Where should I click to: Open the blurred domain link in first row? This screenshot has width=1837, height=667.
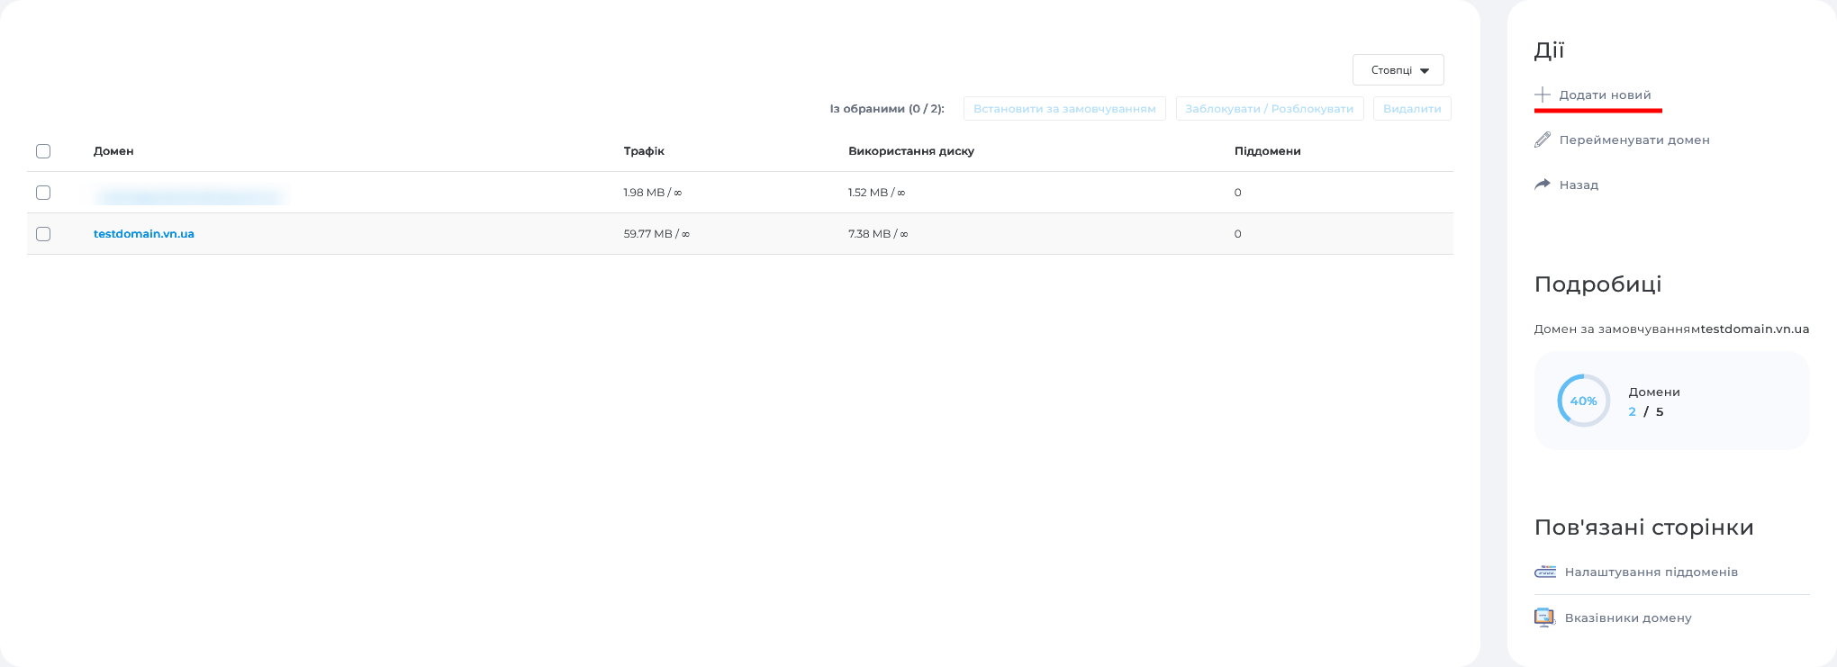point(189,195)
